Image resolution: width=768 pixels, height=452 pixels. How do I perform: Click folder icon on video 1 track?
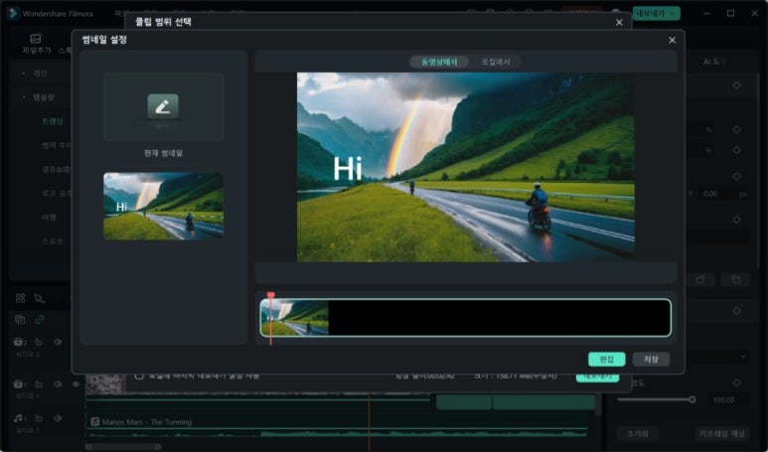(x=39, y=384)
